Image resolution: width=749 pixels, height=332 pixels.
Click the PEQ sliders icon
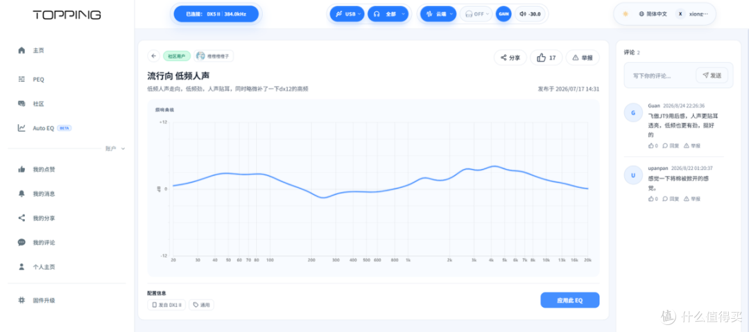(21, 79)
